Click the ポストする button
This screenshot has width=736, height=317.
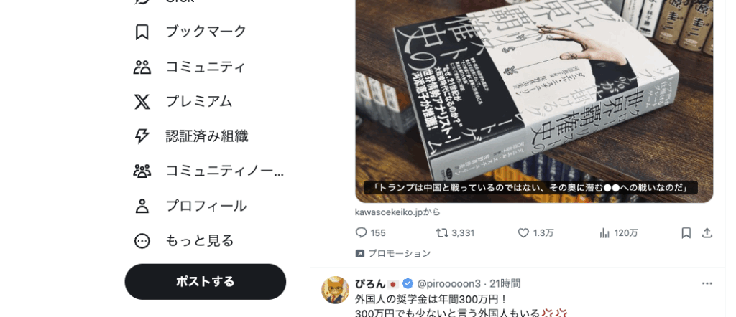(x=205, y=281)
